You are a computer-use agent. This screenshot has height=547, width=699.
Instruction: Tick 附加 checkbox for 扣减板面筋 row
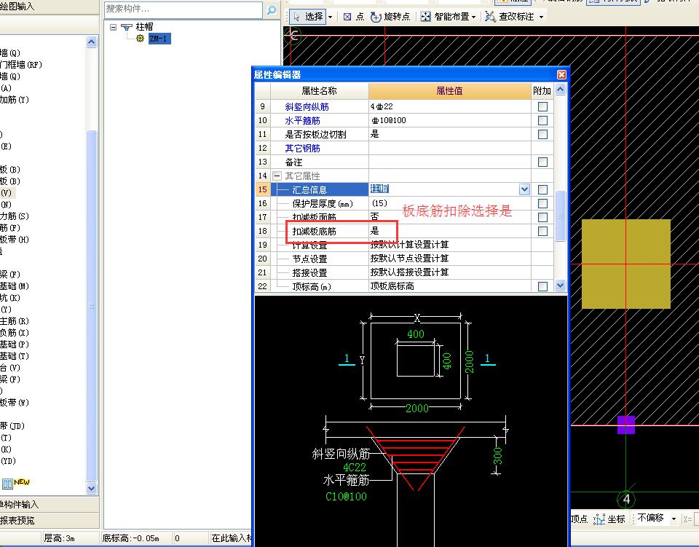542,217
